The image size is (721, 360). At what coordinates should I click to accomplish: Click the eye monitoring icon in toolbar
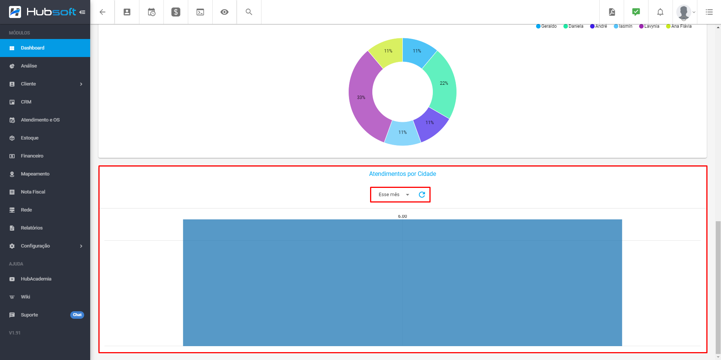[x=224, y=12]
